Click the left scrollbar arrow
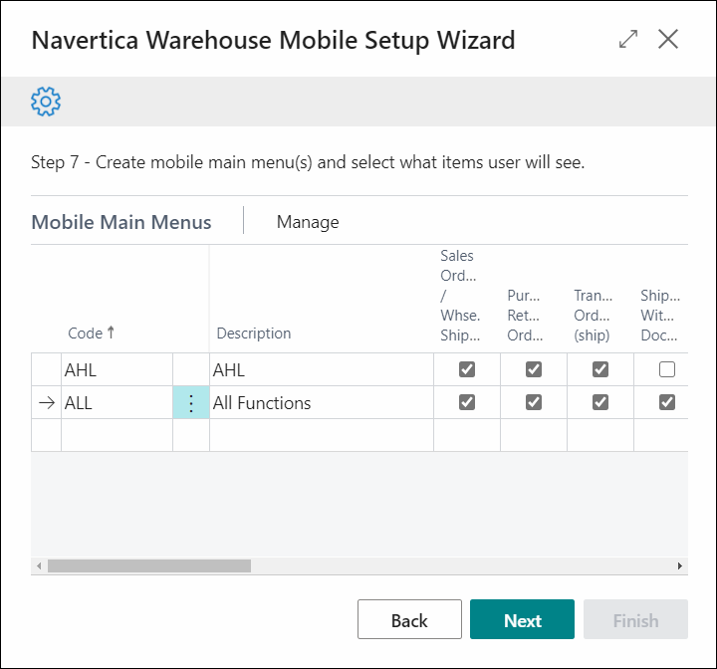The width and height of the screenshot is (717, 669). click(39, 565)
